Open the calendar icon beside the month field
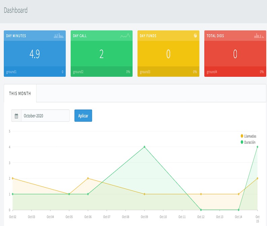 tap(16, 116)
